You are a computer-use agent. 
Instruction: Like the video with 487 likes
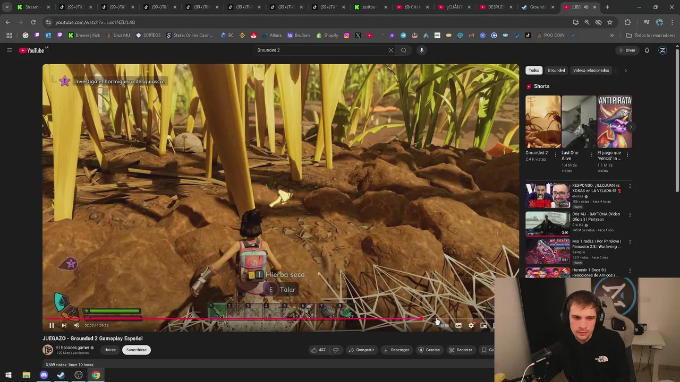(x=318, y=350)
